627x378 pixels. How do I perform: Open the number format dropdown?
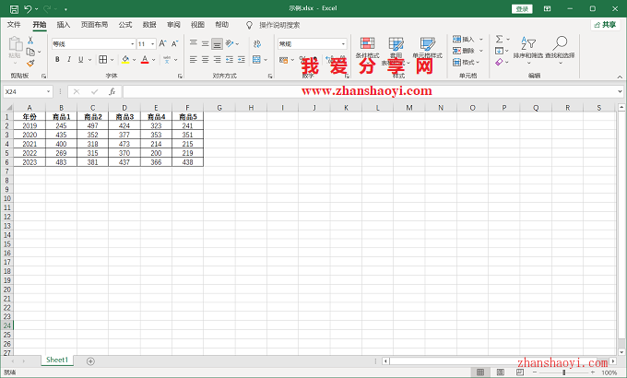coord(343,44)
